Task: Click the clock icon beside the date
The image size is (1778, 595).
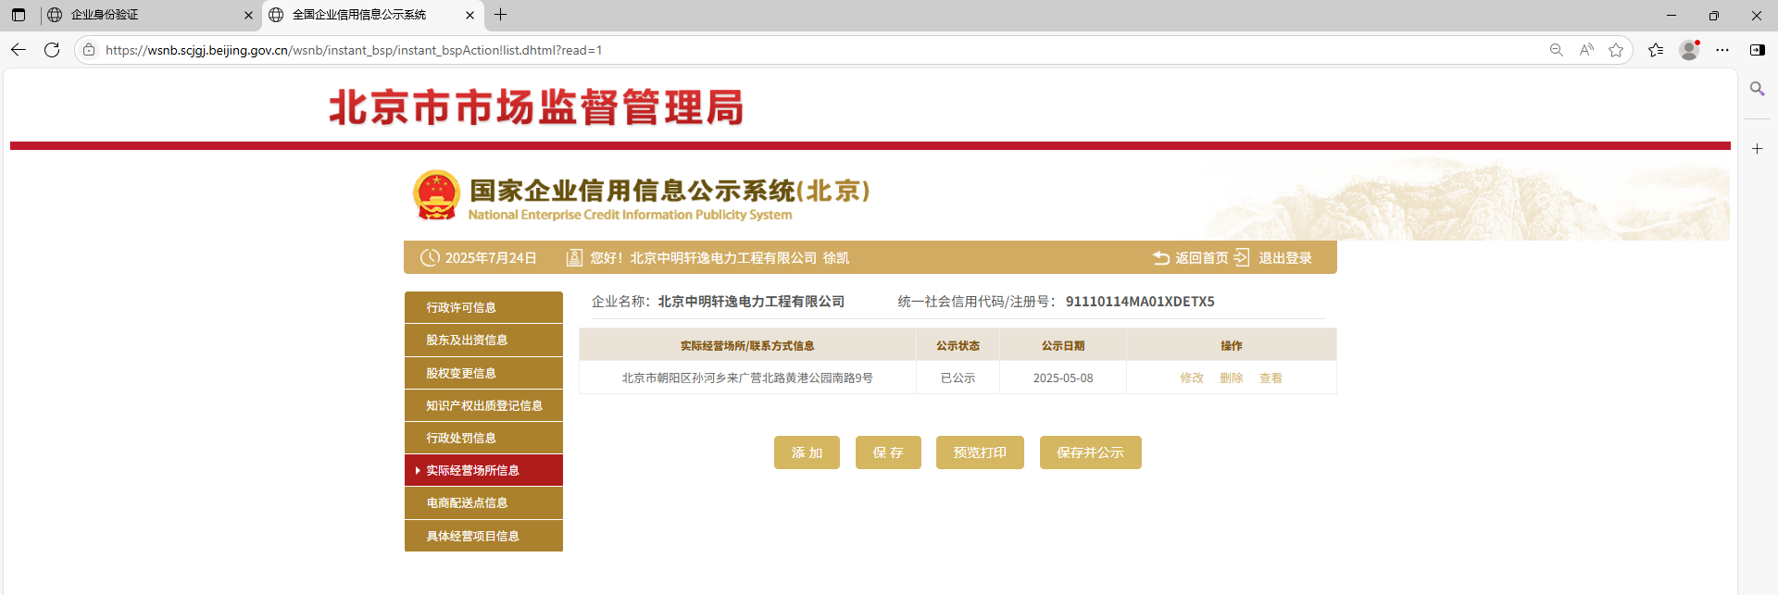Action: pyautogui.click(x=430, y=258)
